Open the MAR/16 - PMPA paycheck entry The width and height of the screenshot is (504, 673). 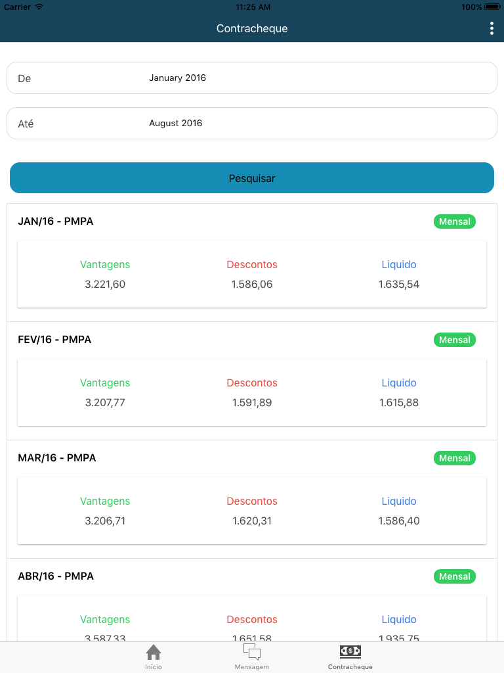point(252,499)
